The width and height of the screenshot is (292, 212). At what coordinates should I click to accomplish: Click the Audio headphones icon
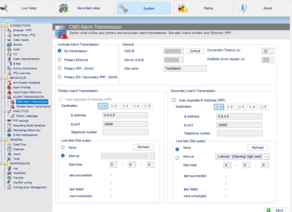(10, 49)
